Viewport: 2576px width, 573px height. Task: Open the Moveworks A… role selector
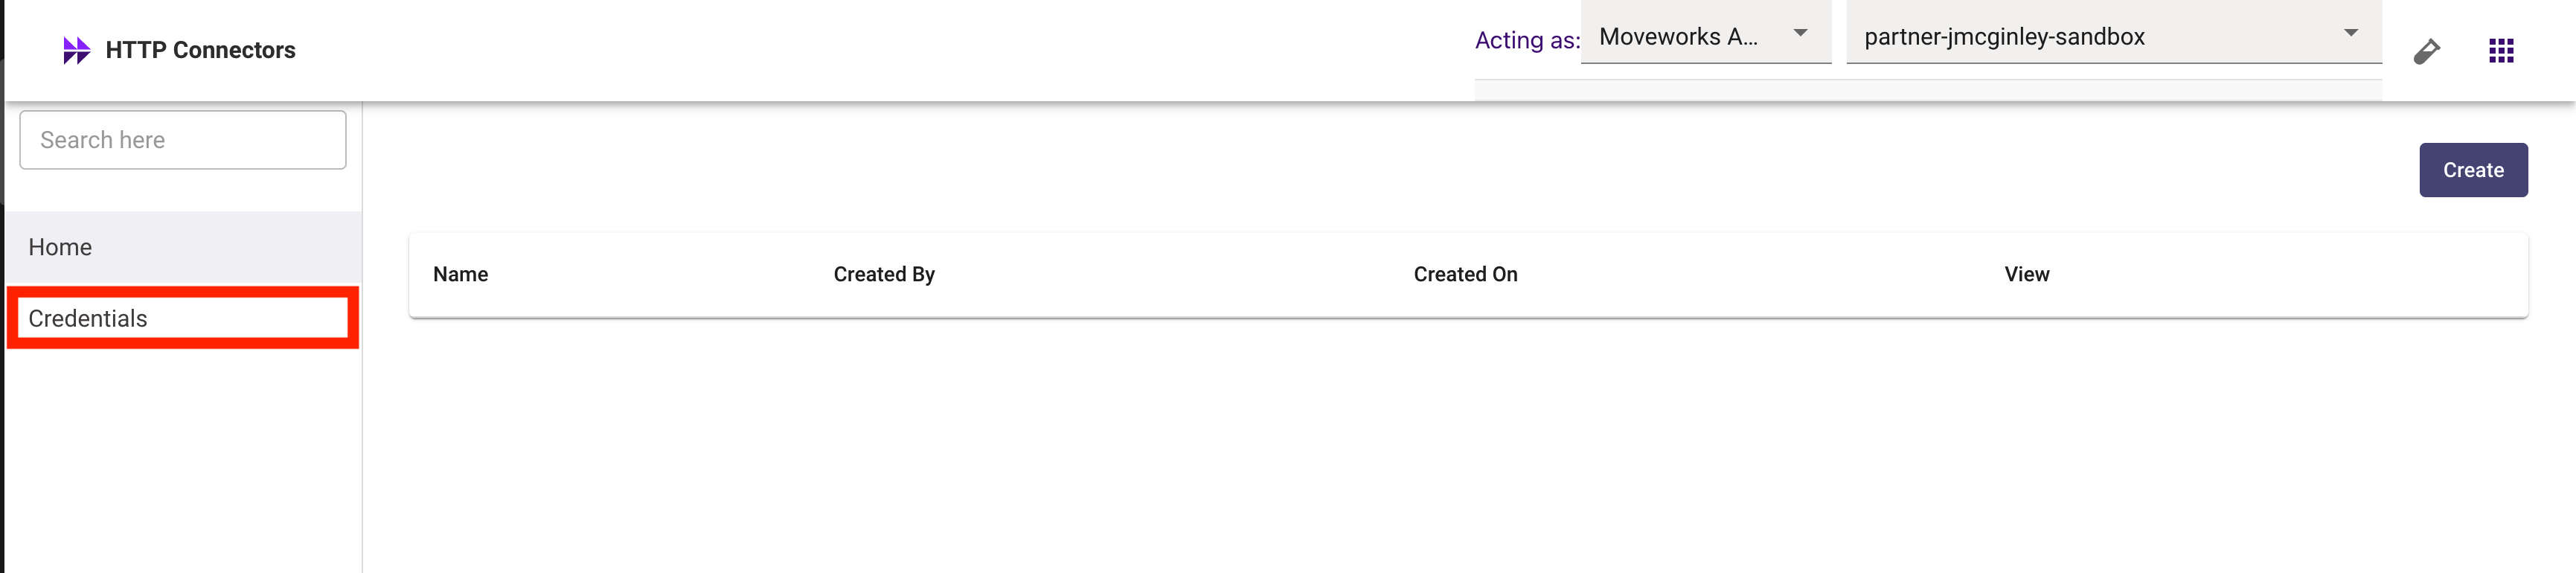click(x=1680, y=37)
